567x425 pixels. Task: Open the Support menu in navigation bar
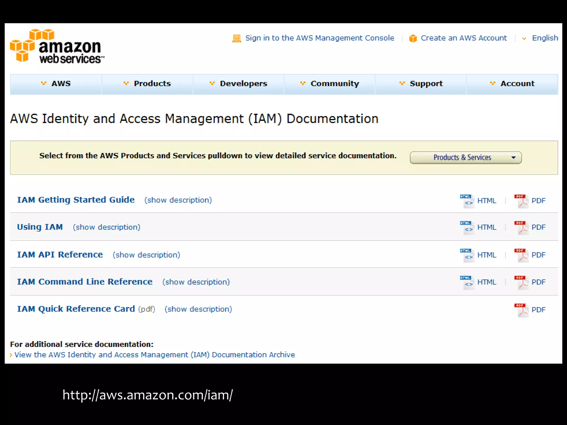(426, 84)
